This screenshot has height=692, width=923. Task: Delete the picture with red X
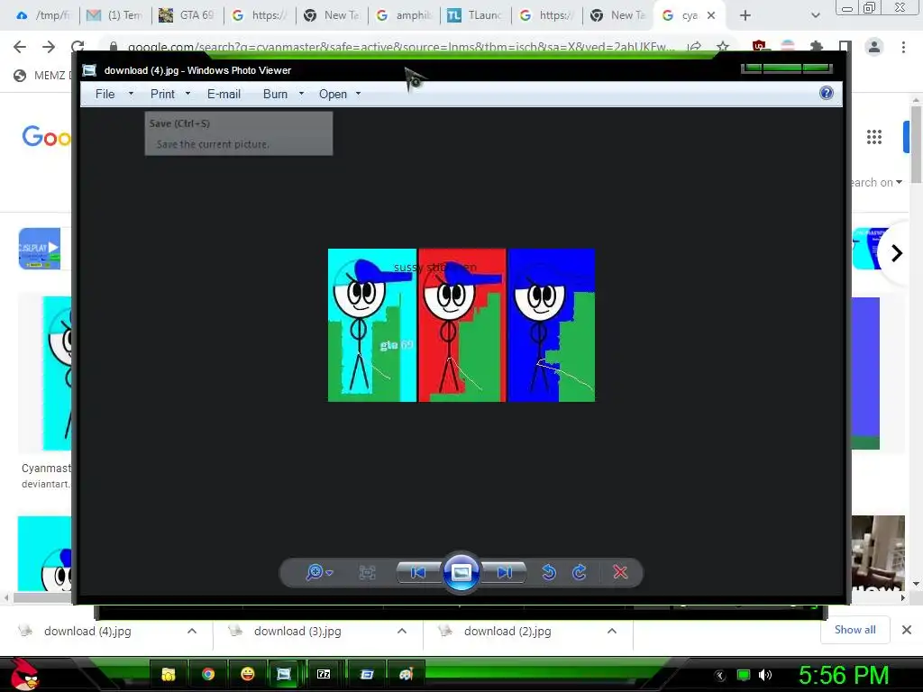pyautogui.click(x=620, y=572)
